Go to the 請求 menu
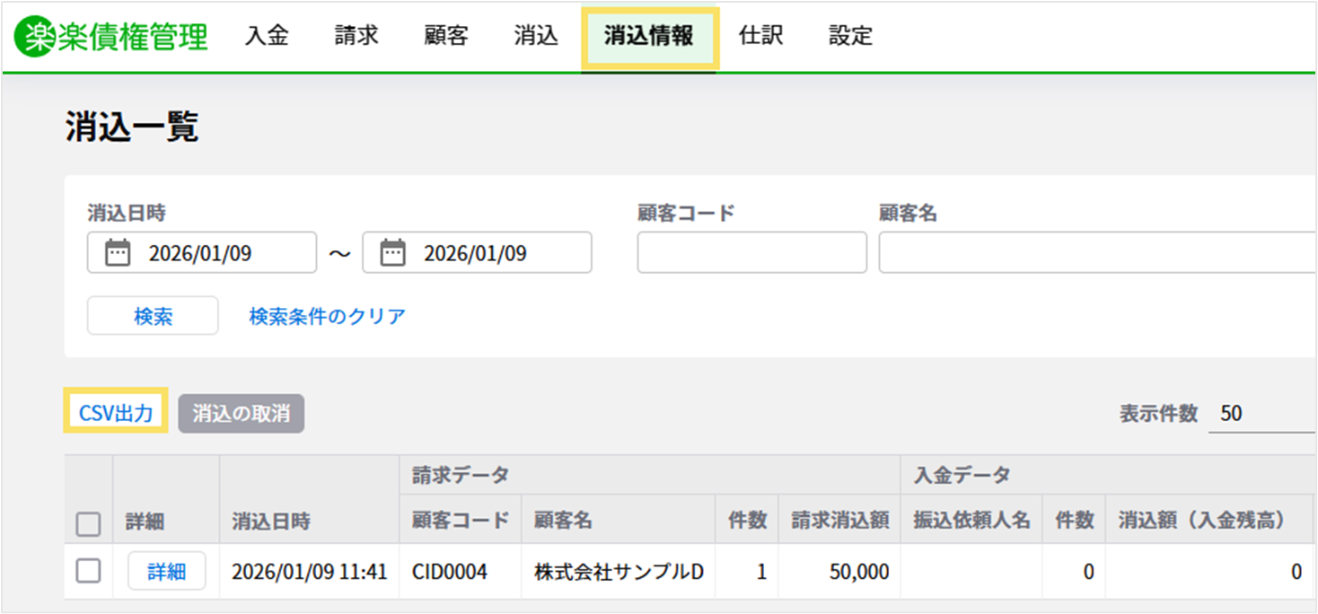Image resolution: width=1318 pixels, height=614 pixels. (356, 36)
